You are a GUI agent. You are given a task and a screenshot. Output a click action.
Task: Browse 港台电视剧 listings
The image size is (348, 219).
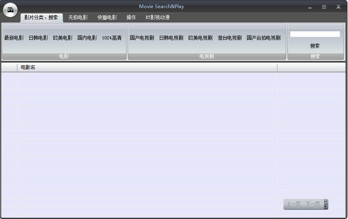click(230, 38)
